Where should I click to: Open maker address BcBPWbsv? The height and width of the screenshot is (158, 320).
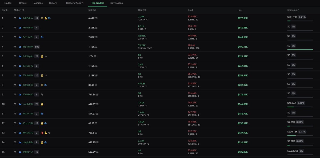click(28, 18)
